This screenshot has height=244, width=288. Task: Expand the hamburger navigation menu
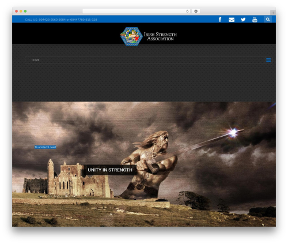[268, 60]
